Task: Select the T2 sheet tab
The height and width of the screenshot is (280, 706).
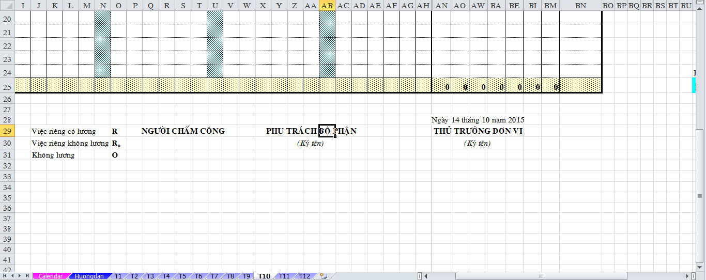Action: pos(134,276)
